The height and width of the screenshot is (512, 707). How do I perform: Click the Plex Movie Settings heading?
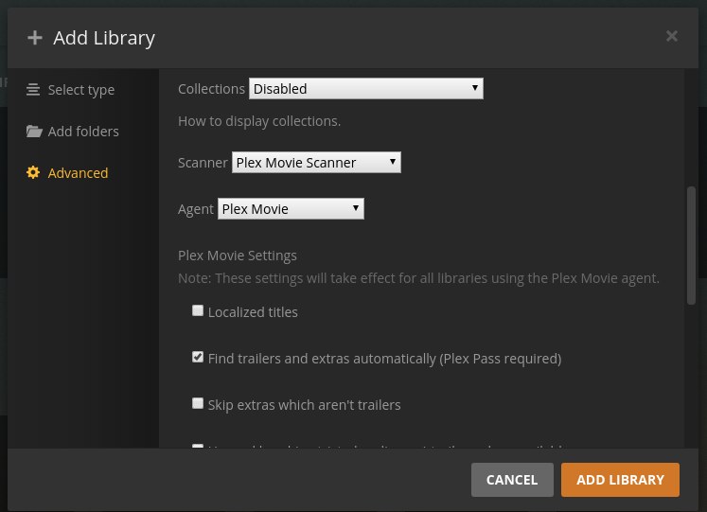coord(238,256)
